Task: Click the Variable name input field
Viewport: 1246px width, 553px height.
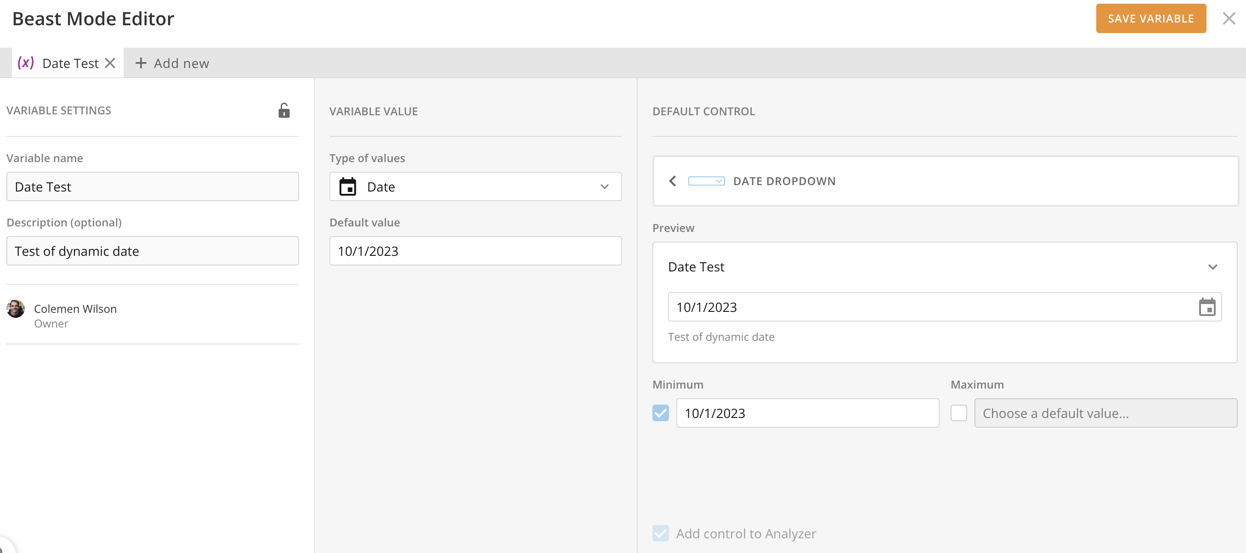Action: coord(153,186)
